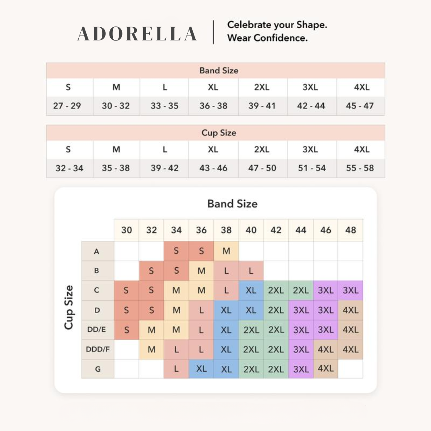Click the DDD/F cup row label
The width and height of the screenshot is (431, 431).
coord(98,349)
